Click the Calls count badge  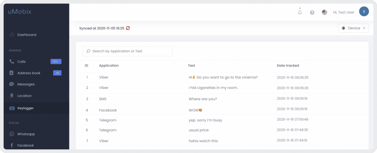pos(56,61)
